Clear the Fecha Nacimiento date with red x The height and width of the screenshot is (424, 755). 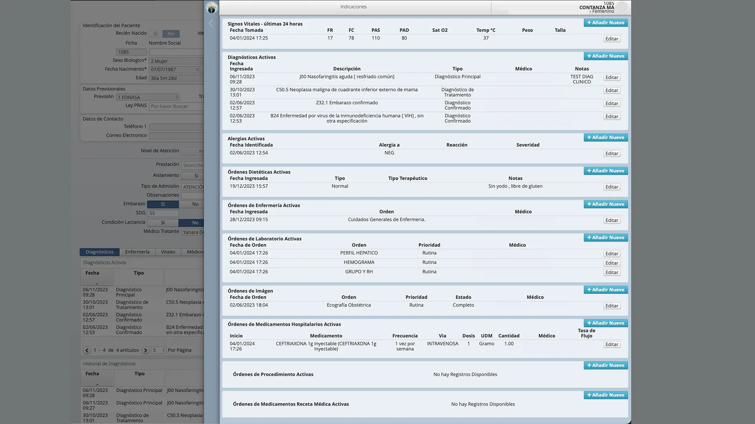click(197, 69)
